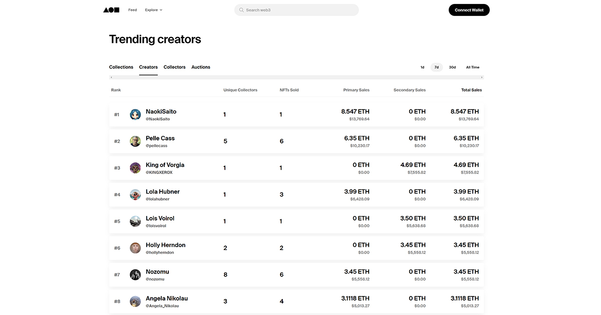Switch to the Auctions tab
Image resolution: width=601 pixels, height=315 pixels.
201,67
